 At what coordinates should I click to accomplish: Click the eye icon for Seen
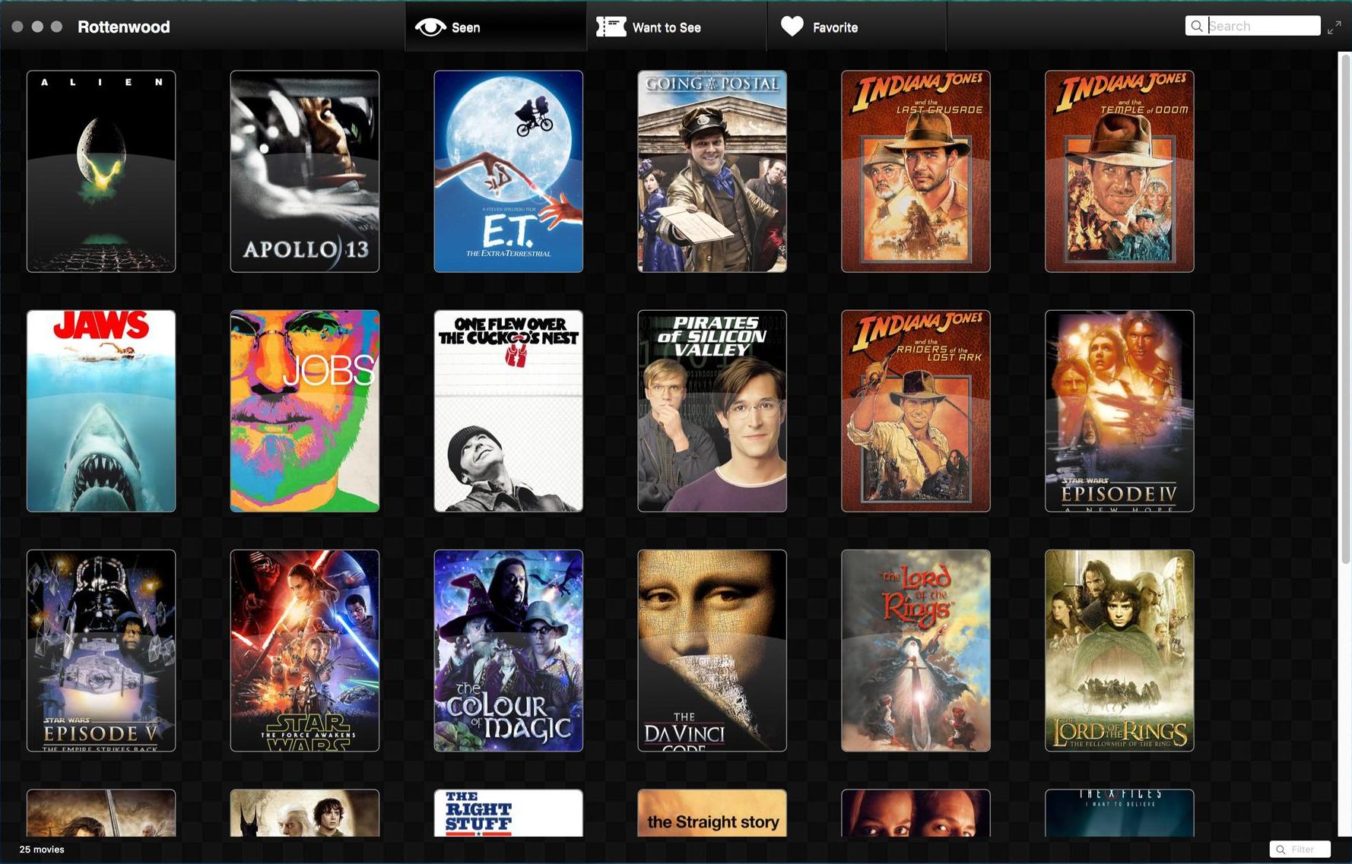point(430,27)
